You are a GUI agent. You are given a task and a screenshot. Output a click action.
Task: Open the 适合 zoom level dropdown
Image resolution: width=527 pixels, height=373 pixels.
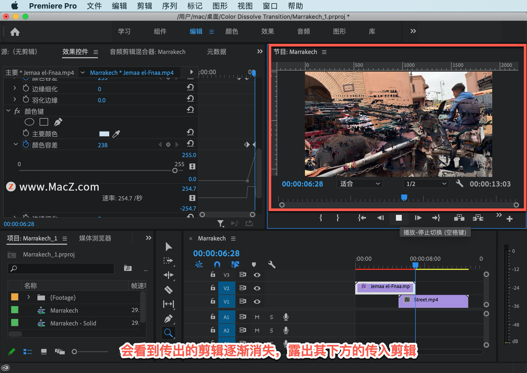click(360, 184)
